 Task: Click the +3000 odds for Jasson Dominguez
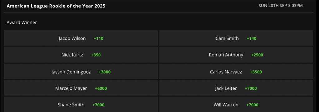(105, 72)
